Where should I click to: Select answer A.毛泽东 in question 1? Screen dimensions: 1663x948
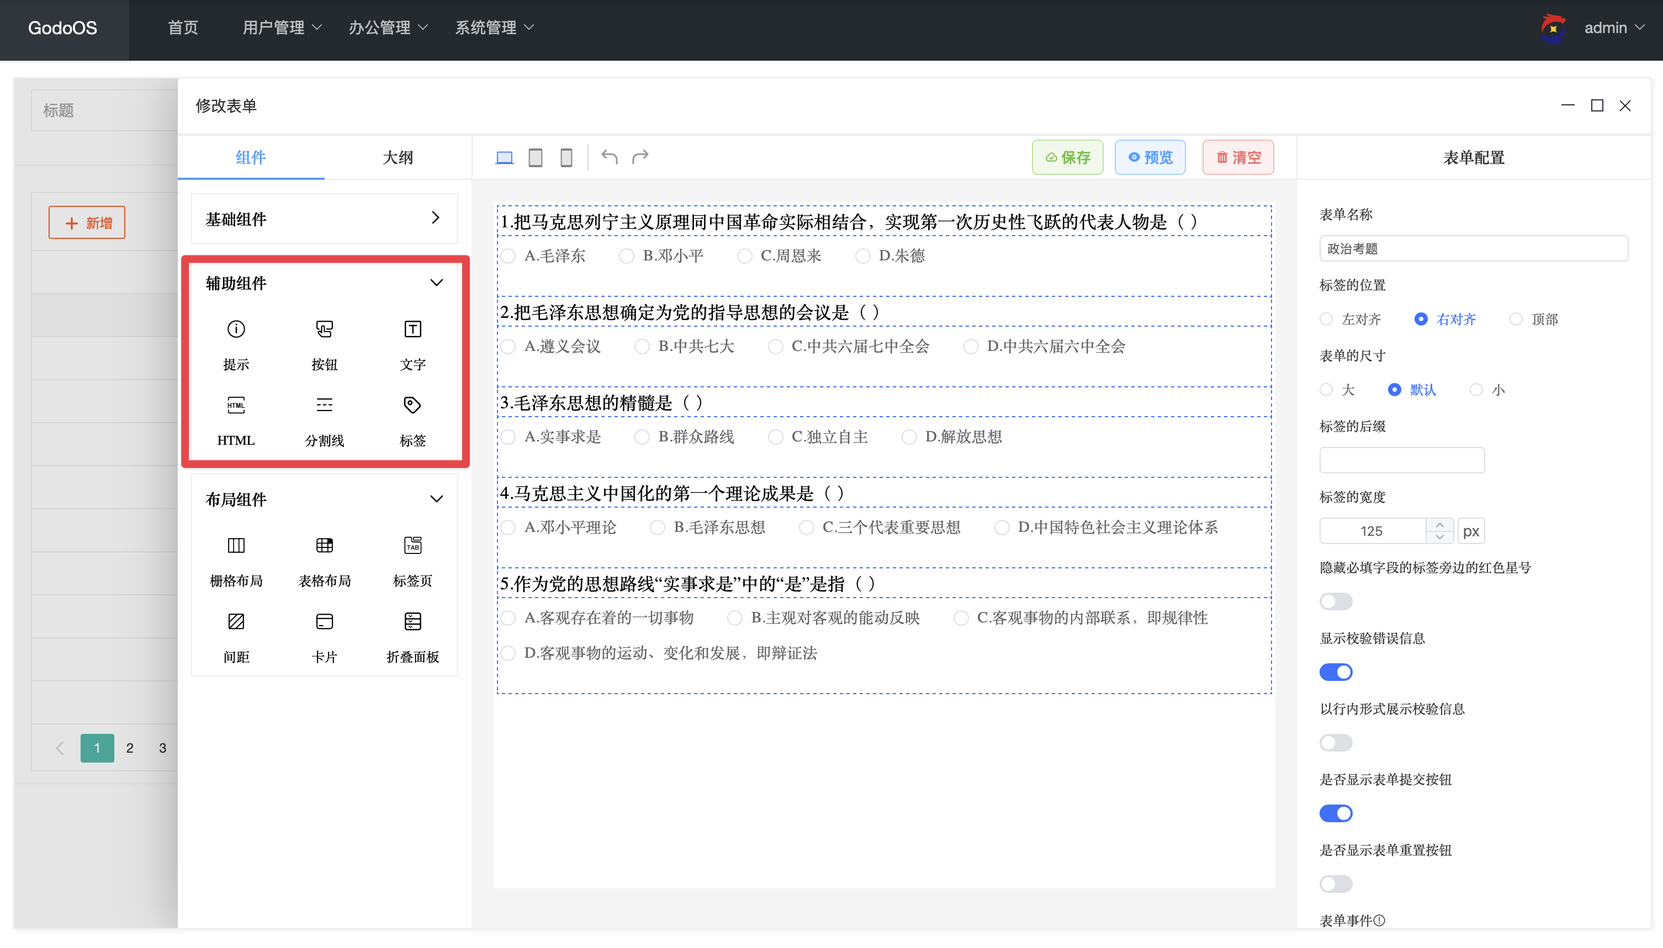point(544,256)
